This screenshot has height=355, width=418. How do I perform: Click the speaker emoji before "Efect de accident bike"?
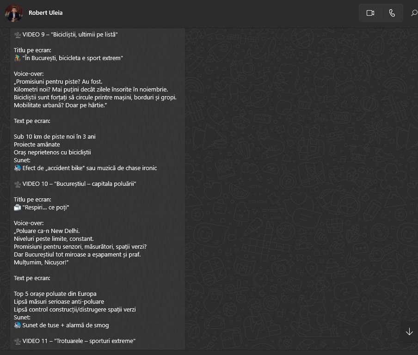18,168
